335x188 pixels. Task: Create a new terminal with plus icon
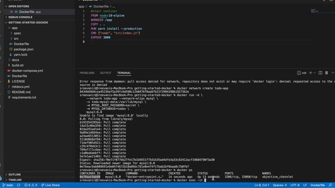pyautogui.click(x=310, y=73)
